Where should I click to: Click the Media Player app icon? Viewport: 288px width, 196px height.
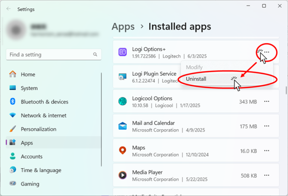click(x=122, y=175)
